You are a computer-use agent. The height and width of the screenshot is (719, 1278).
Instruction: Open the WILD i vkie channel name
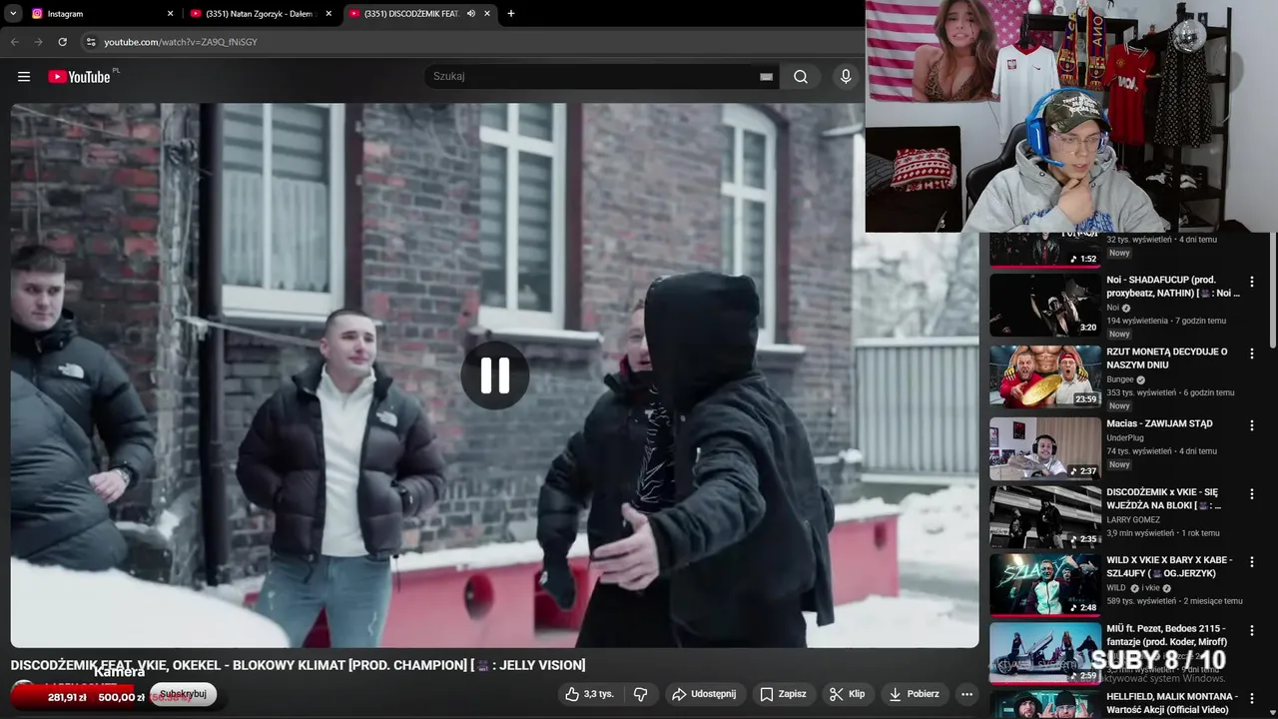pos(1136,588)
